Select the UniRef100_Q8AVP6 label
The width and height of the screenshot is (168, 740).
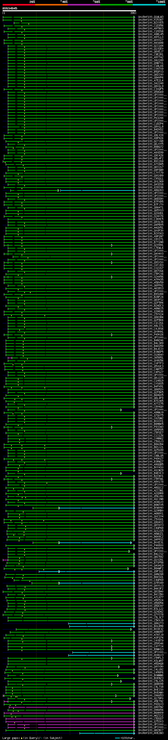[x=151, y=77]
